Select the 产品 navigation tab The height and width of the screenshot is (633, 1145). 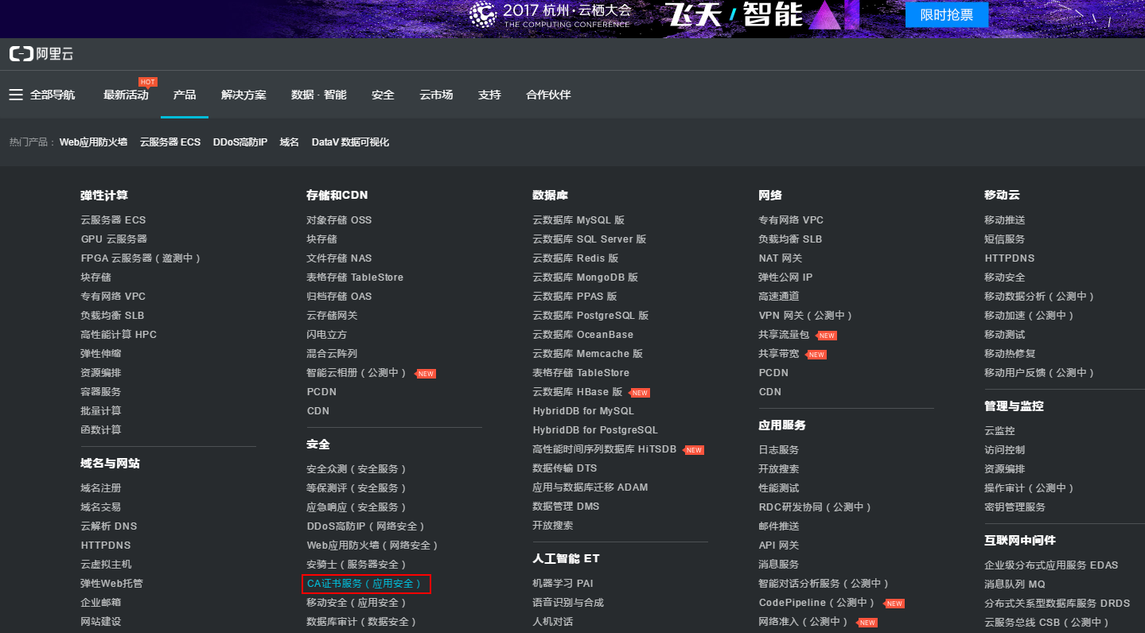click(x=185, y=95)
